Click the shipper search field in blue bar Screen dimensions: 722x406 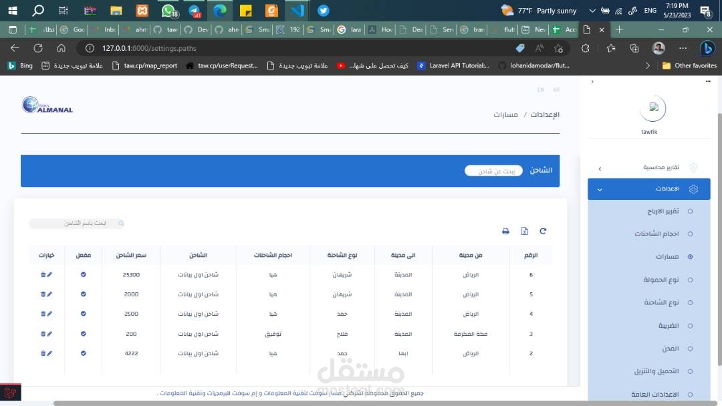pos(493,171)
